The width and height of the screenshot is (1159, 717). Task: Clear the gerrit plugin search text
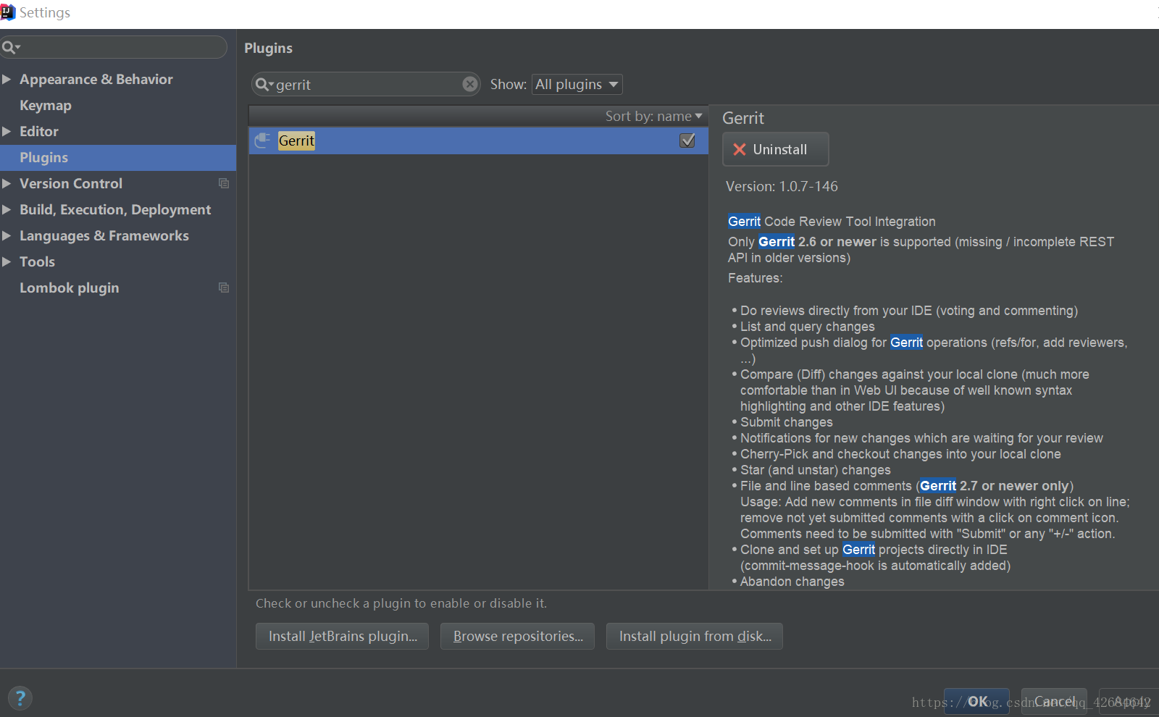click(470, 85)
